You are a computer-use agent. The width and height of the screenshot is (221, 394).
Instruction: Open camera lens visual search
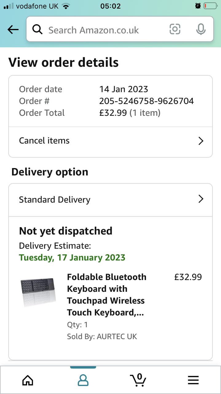175,29
